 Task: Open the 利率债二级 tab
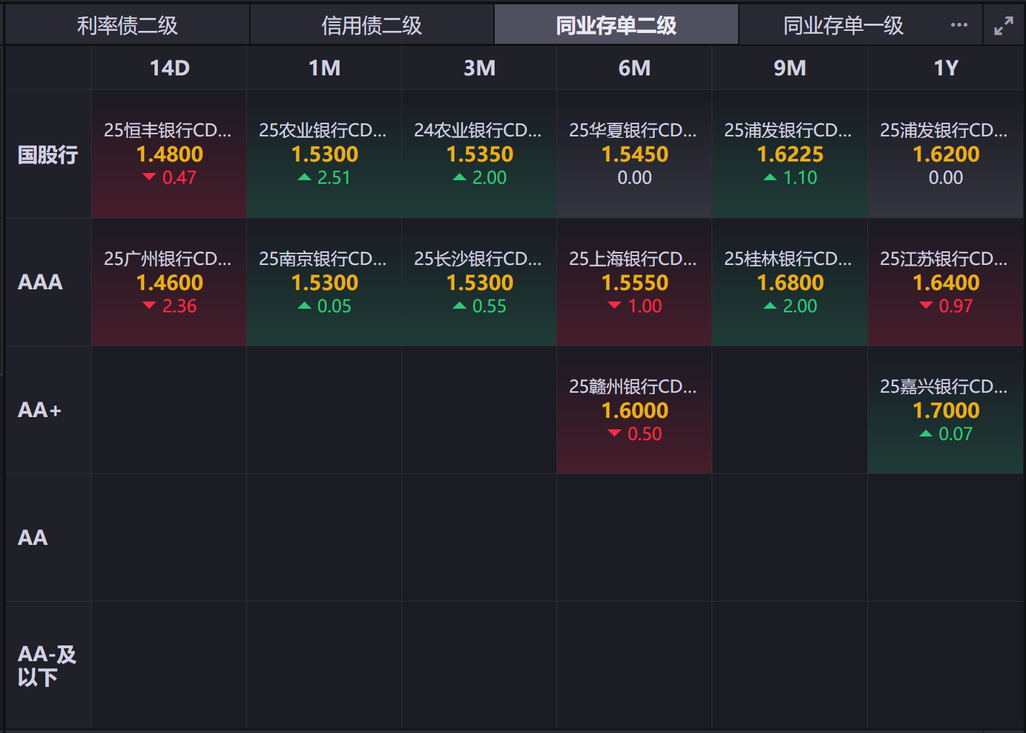coord(127,25)
